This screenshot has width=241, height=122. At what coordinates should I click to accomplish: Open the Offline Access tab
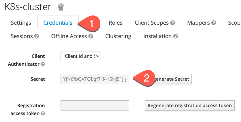(x=69, y=36)
